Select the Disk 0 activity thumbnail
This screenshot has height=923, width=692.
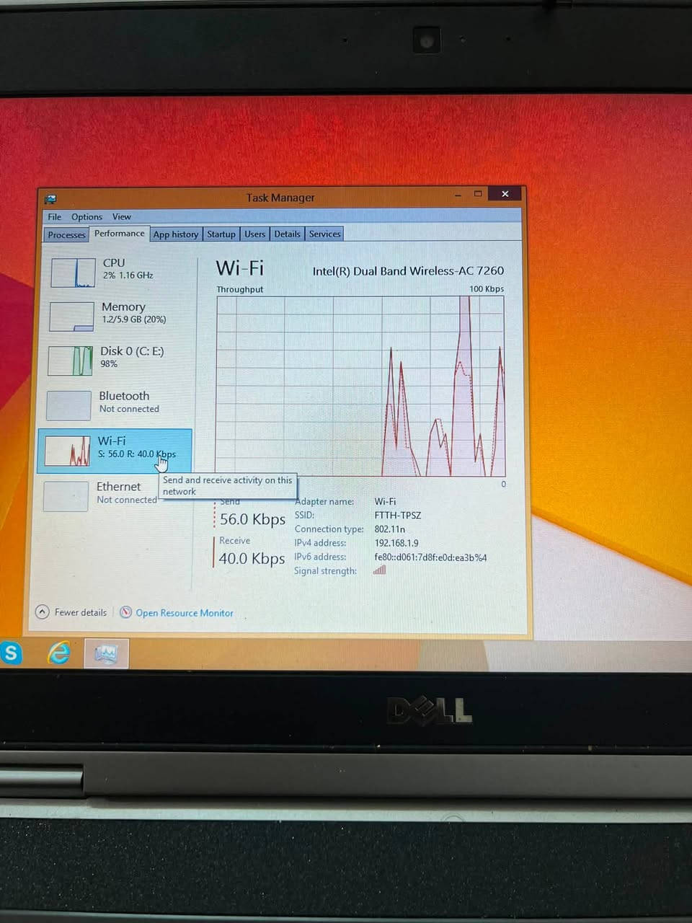click(71, 361)
